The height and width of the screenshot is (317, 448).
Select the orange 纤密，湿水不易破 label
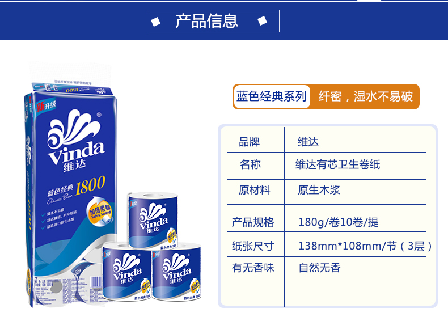pyautogui.click(x=365, y=96)
